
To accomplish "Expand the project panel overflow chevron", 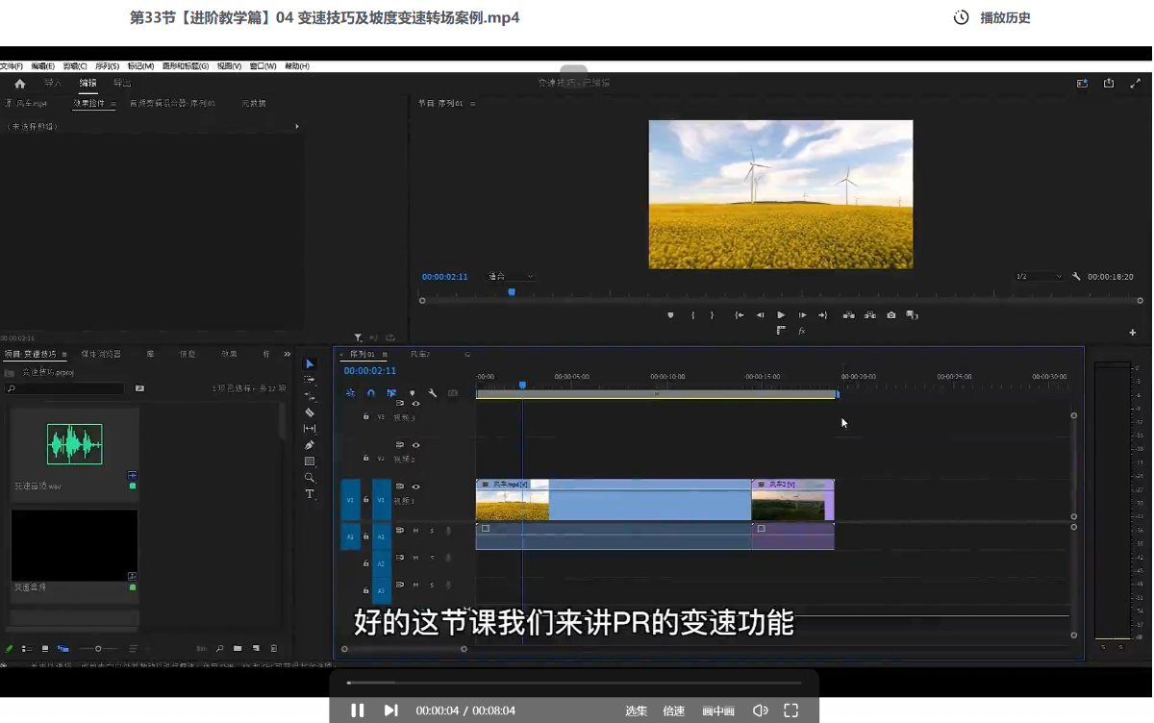I will (287, 354).
